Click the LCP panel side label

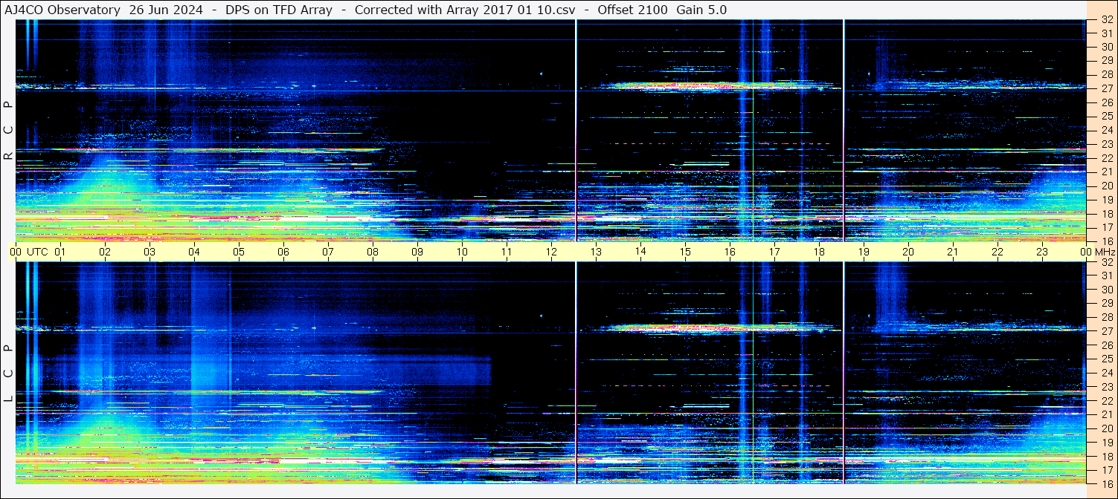pyautogui.click(x=8, y=373)
